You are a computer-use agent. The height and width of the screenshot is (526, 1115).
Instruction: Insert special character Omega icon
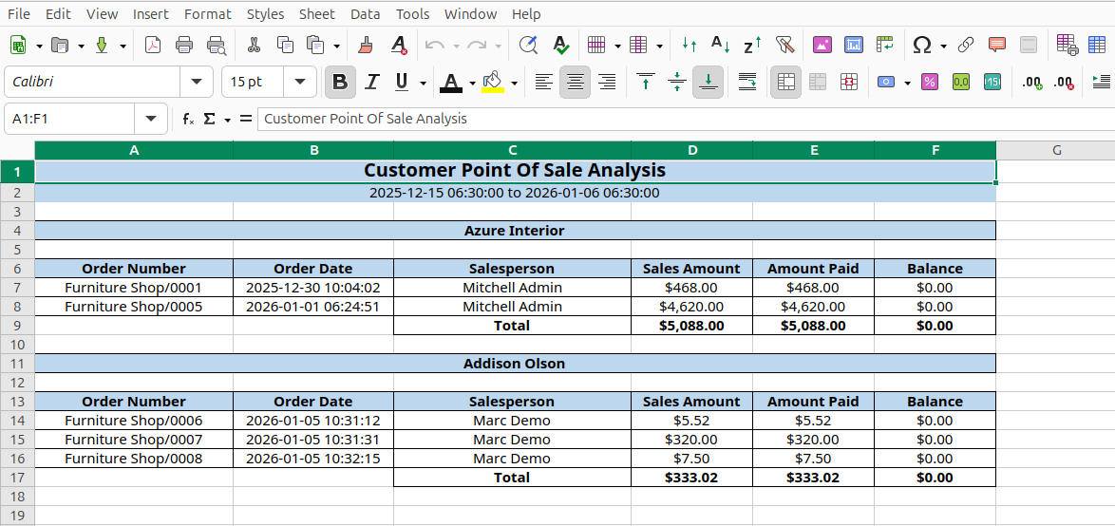pyautogui.click(x=922, y=46)
